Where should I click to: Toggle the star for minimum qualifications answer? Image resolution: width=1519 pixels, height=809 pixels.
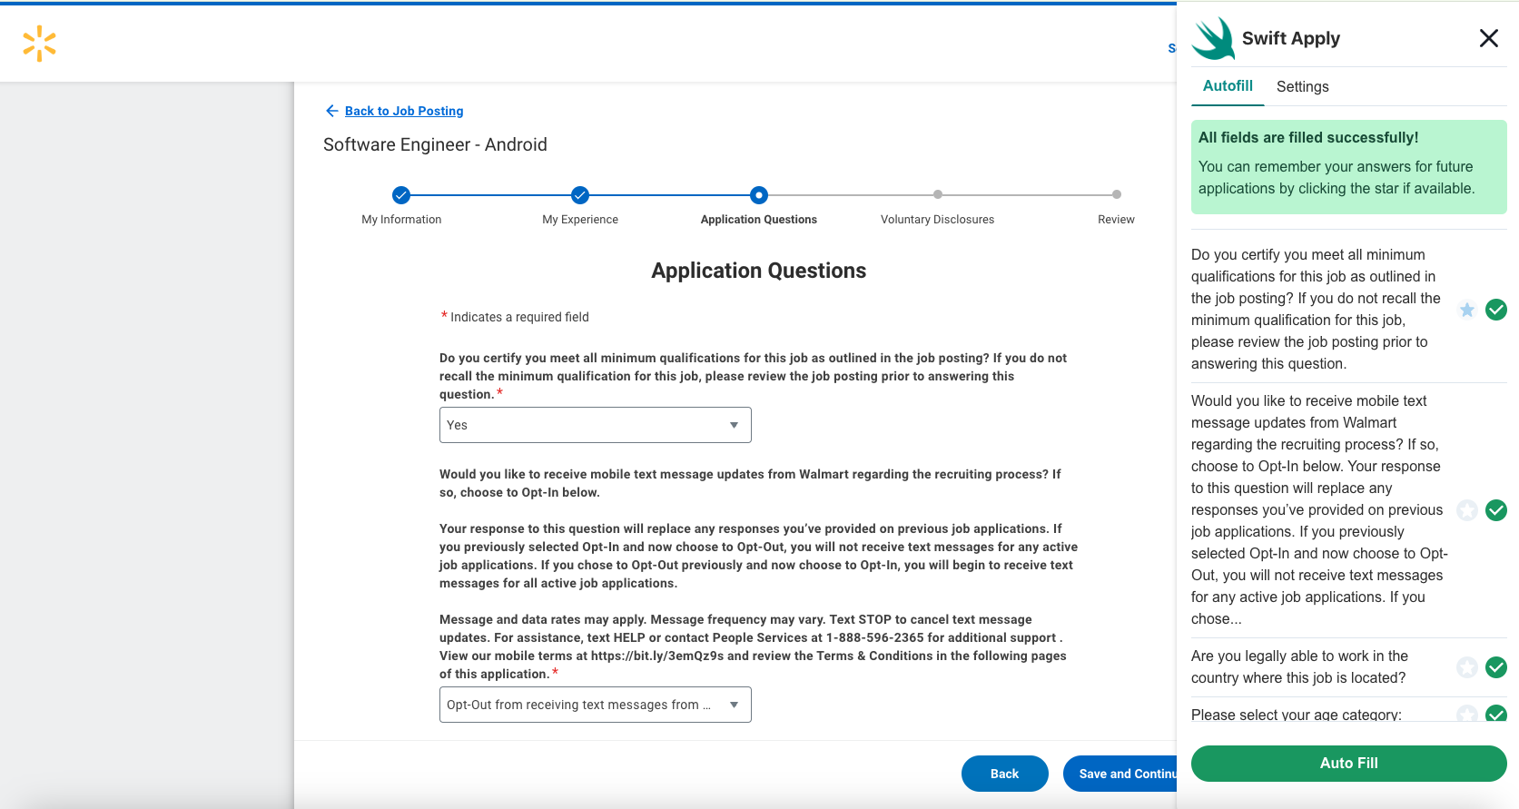coord(1466,310)
